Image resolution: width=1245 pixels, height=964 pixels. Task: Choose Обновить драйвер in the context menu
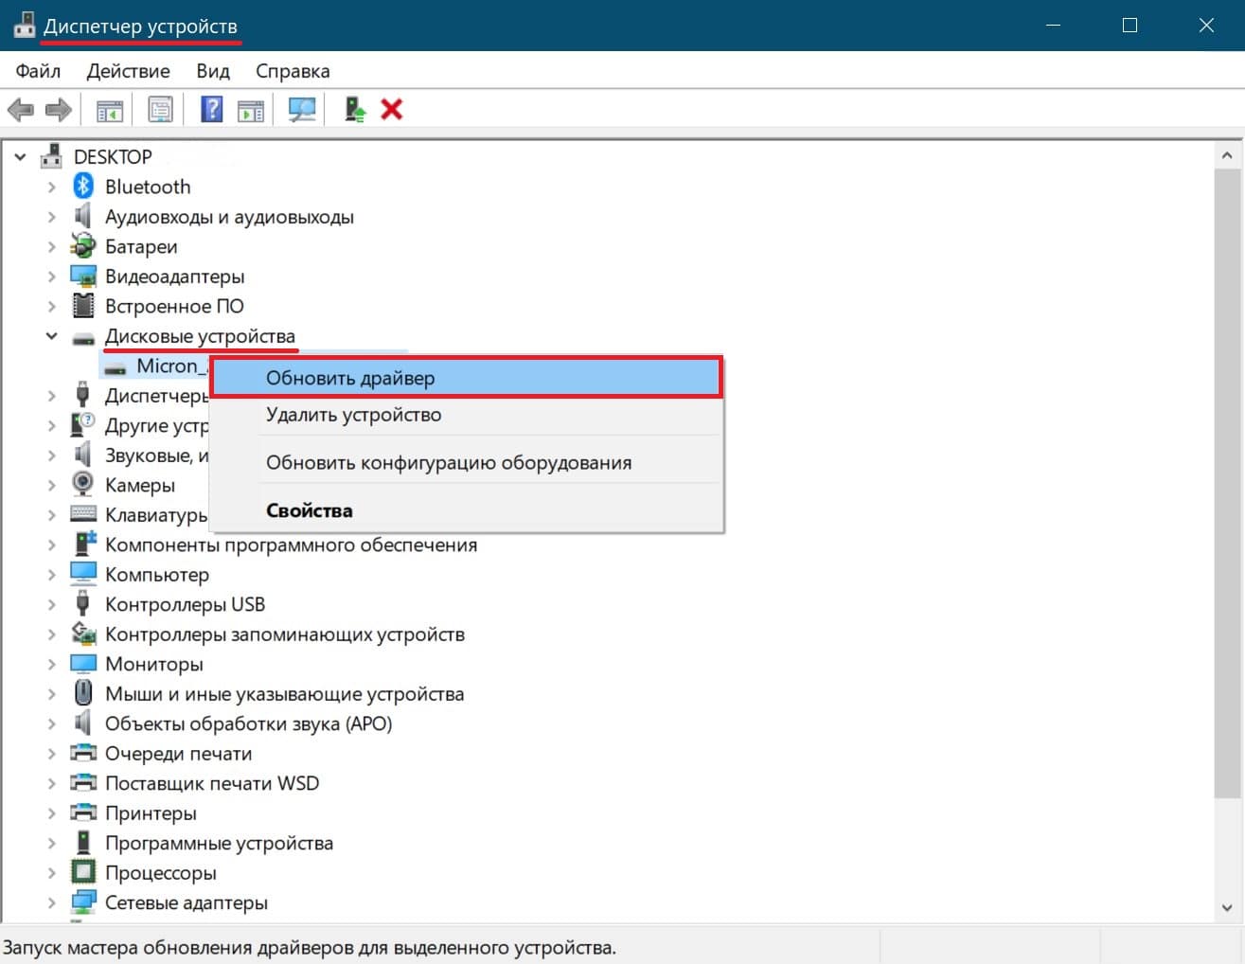click(x=466, y=378)
